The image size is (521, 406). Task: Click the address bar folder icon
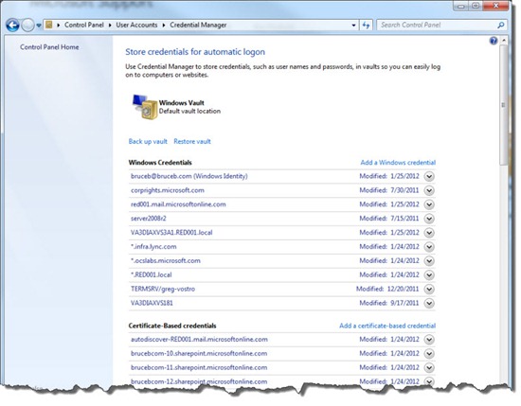[x=49, y=25]
